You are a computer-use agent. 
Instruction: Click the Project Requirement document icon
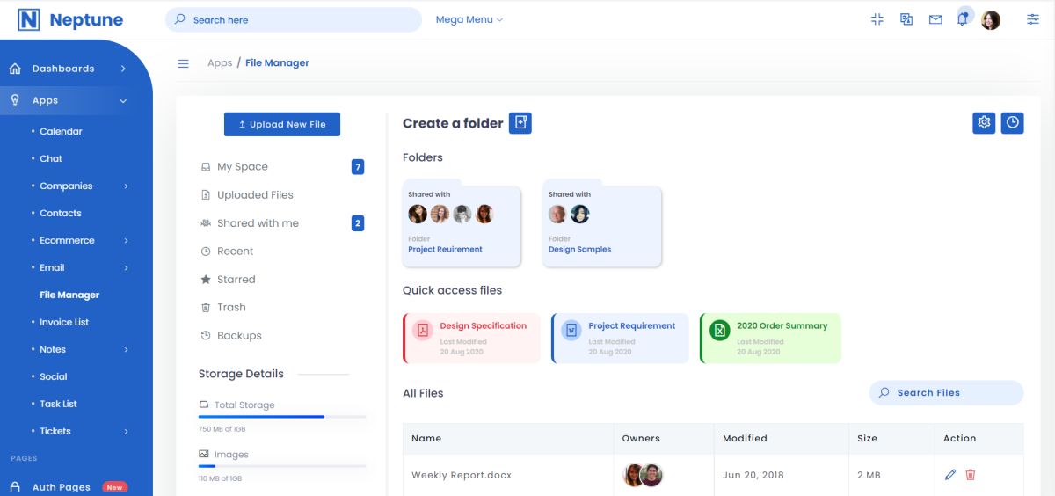(571, 330)
